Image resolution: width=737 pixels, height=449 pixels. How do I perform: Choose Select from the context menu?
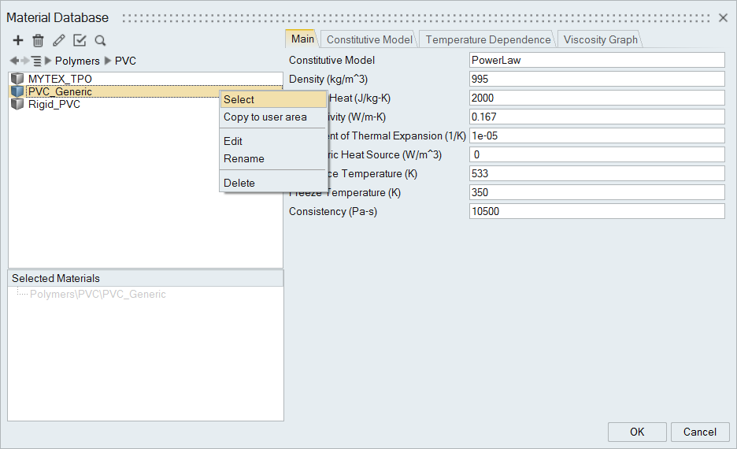click(x=239, y=99)
